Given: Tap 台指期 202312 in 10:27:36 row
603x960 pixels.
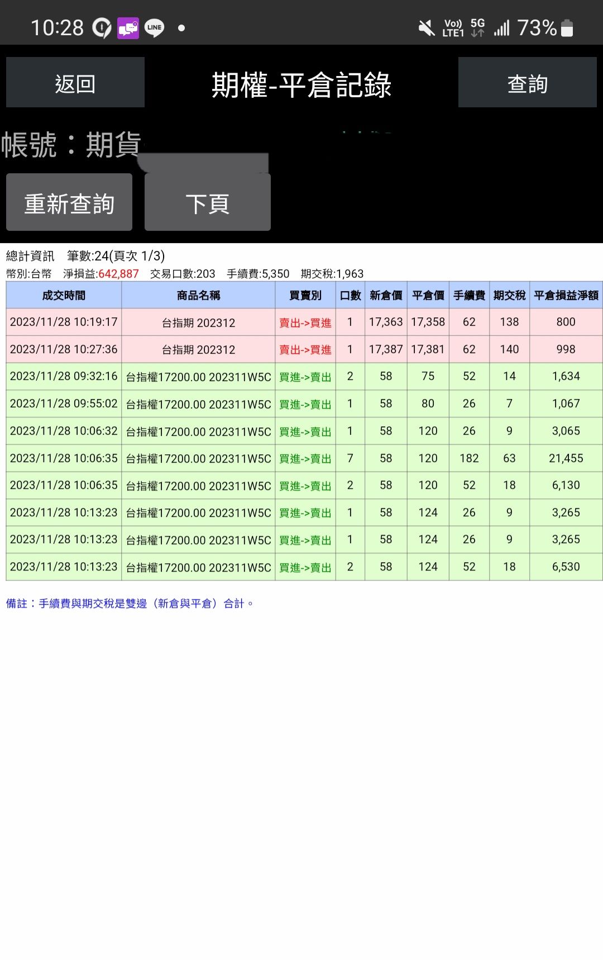Looking at the screenshot, I should click(x=198, y=349).
